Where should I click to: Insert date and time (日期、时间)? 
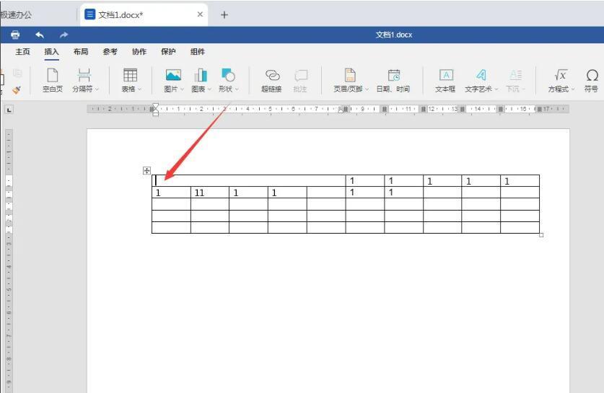[x=393, y=80]
